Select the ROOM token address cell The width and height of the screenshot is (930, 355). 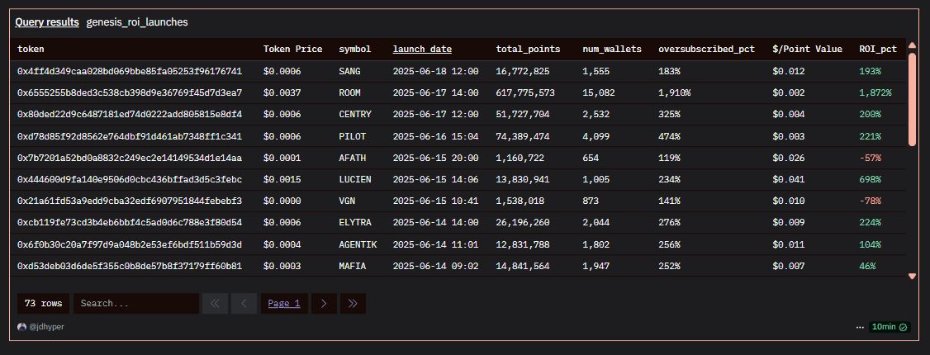click(130, 93)
